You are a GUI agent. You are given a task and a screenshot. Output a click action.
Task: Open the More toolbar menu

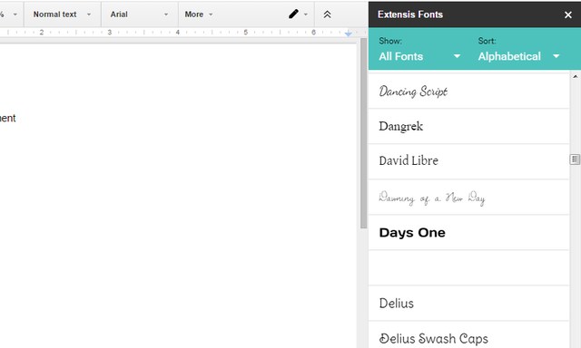[x=199, y=14]
